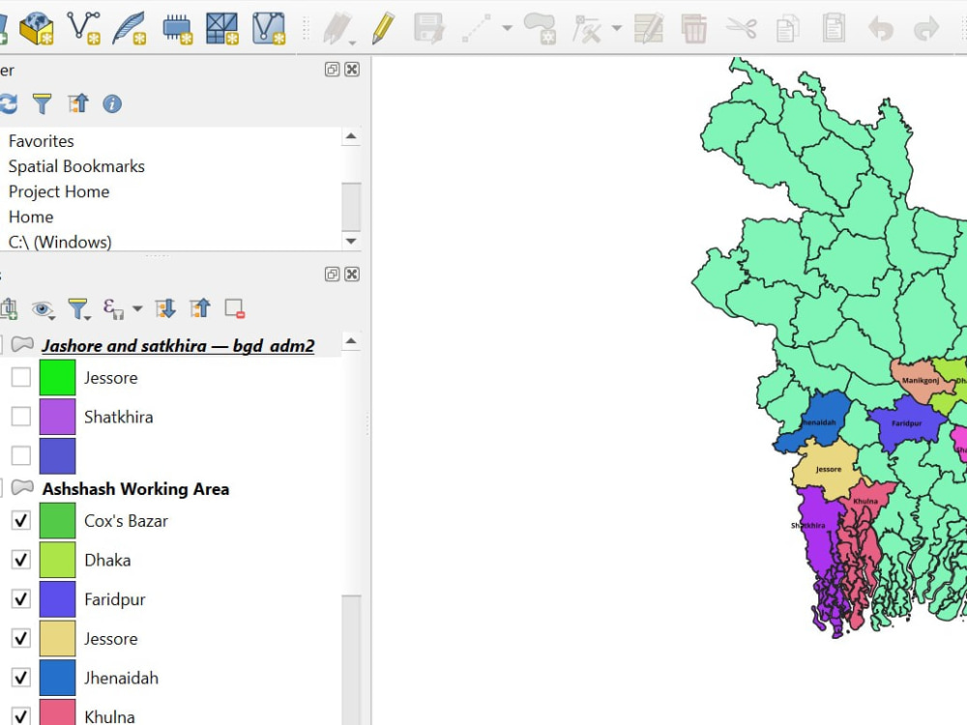Enable unlabeled blue category checkbox
The width and height of the screenshot is (967, 725).
pos(21,455)
